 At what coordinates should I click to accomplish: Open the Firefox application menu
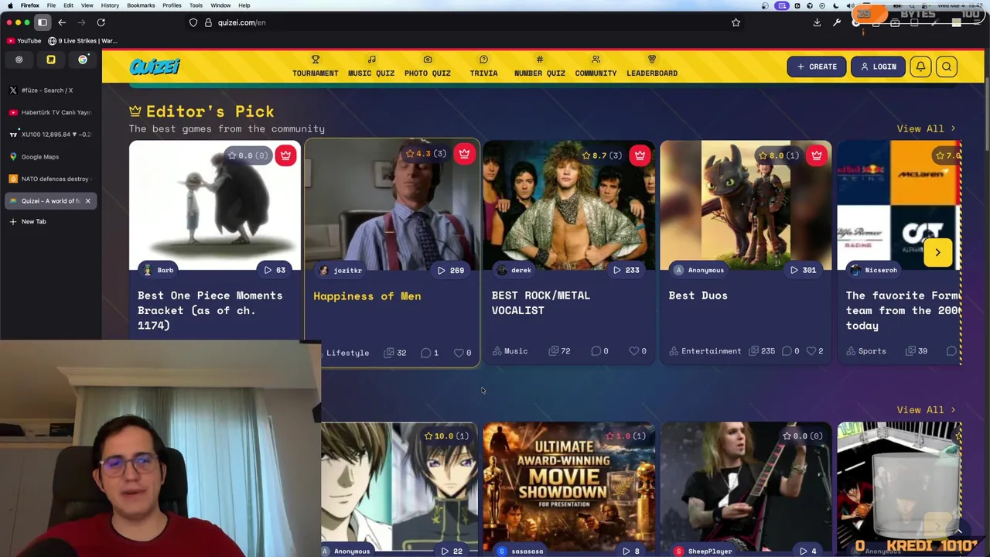[29, 5]
